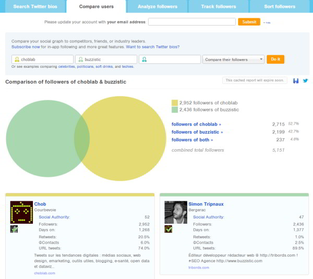The width and height of the screenshot is (313, 279).
Task: Select the Compare users tab
Action: click(96, 6)
